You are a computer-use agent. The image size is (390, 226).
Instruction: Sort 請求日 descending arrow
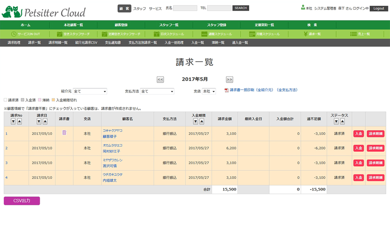pyautogui.click(x=39, y=121)
